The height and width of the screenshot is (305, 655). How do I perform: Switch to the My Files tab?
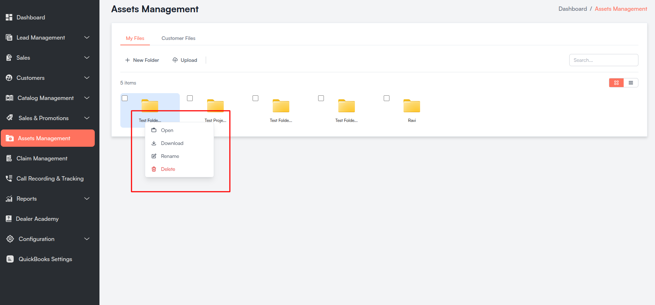[x=135, y=38]
